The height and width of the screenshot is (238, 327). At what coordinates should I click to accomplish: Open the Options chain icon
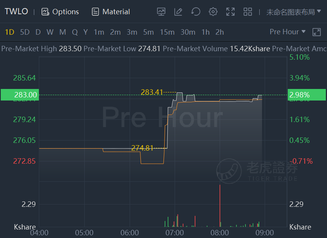[x=45, y=12]
